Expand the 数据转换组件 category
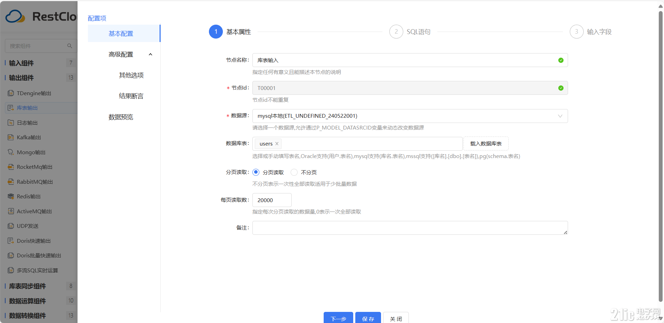This screenshot has width=664, height=323. coord(27,315)
